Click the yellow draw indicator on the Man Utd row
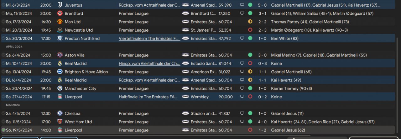The width and height of the screenshot is (401, 139). pos(250,22)
